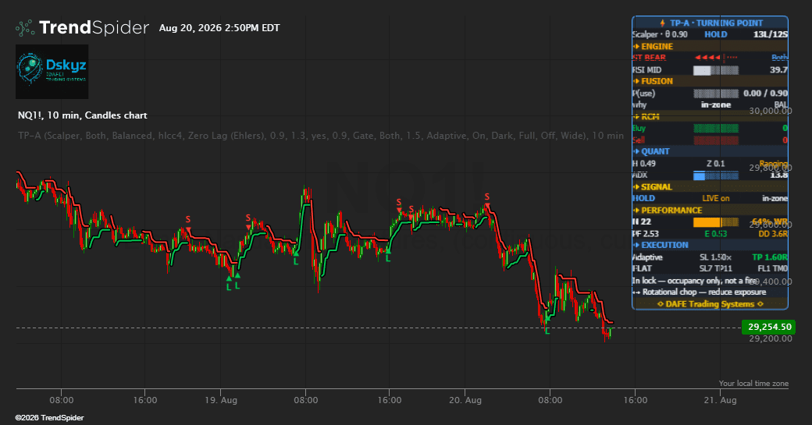Click the SIGNAL section header

(x=657, y=186)
